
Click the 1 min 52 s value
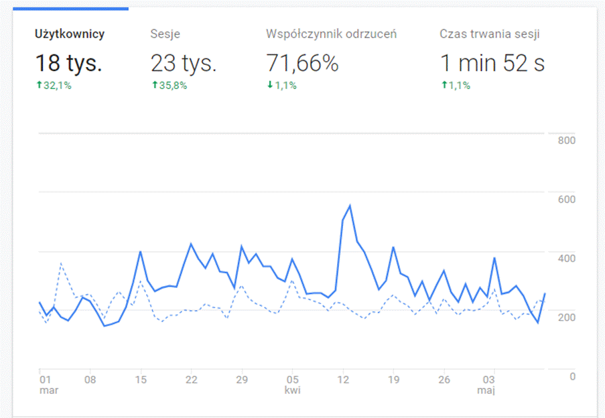point(492,63)
